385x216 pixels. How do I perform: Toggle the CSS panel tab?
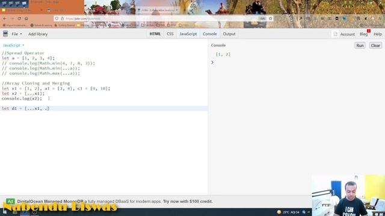[x=170, y=34]
